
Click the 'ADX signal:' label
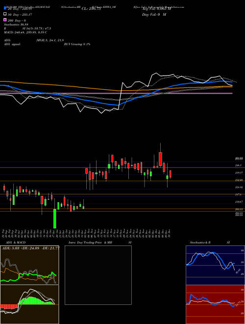(x=12, y=44)
